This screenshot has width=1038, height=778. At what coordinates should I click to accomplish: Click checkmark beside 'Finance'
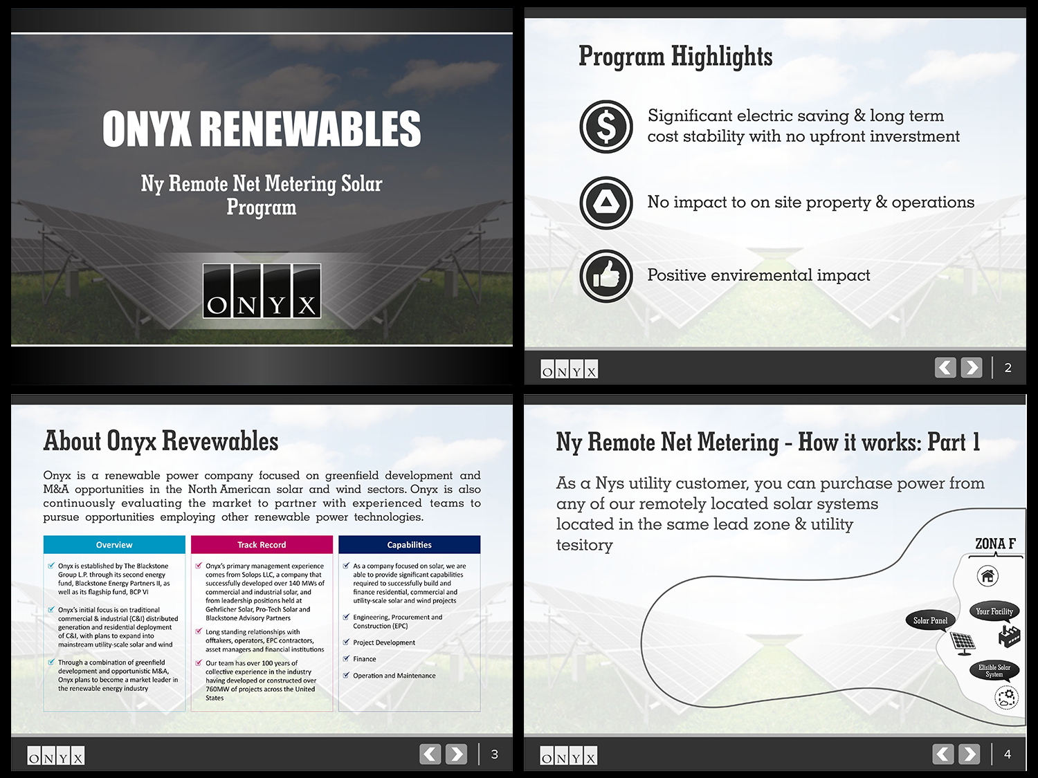[x=347, y=658]
